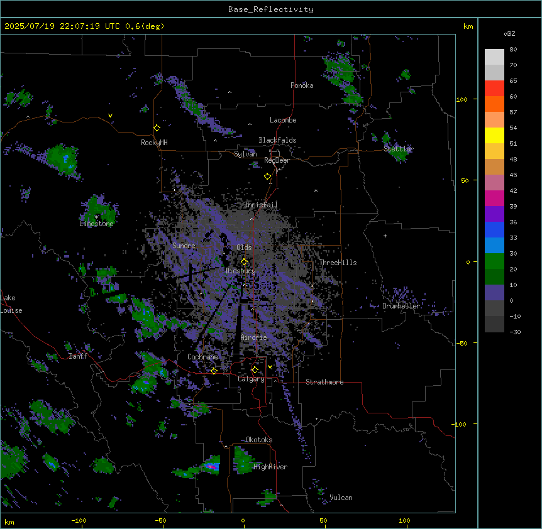Click the Drumheller city label
The width and height of the screenshot is (542, 529).
coord(401,306)
